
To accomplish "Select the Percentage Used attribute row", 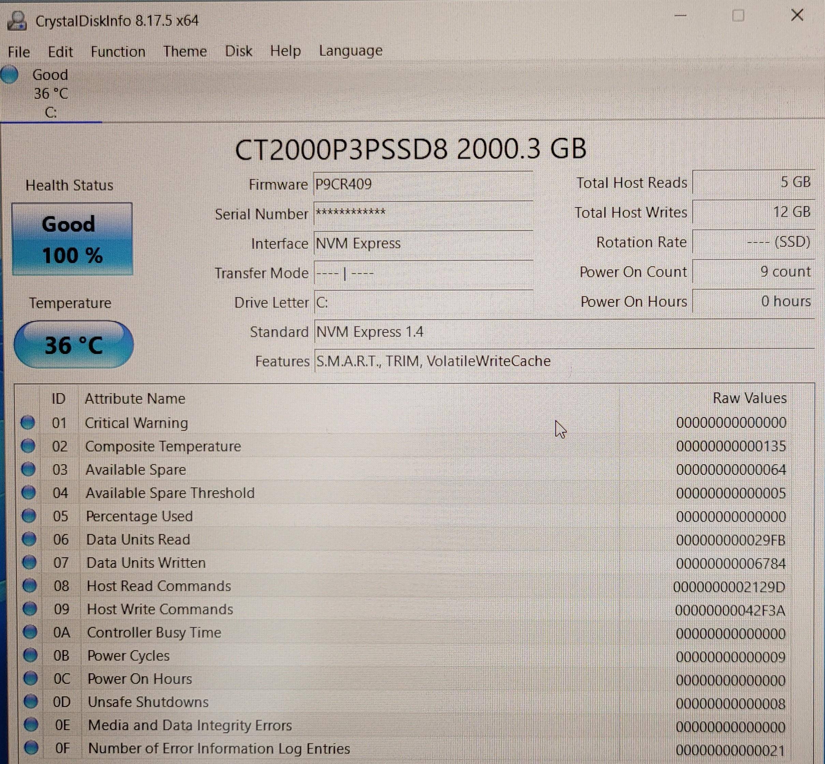I will coord(139,516).
